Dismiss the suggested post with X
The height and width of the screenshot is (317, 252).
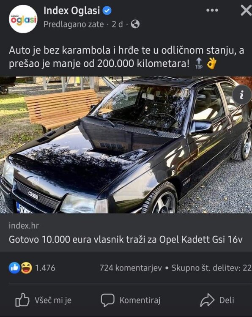pos(246,10)
